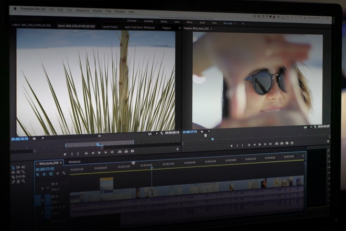This screenshot has width=346, height=231.
Task: Select the Selection arrow tool
Action: click(x=13, y=167)
